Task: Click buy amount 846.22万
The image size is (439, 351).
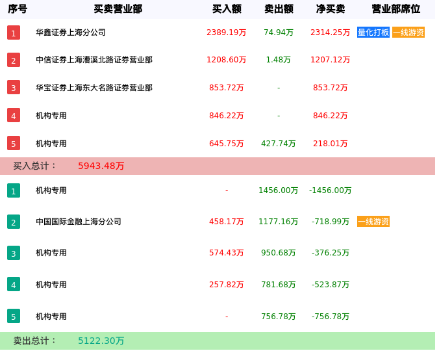Action: pyautogui.click(x=226, y=116)
